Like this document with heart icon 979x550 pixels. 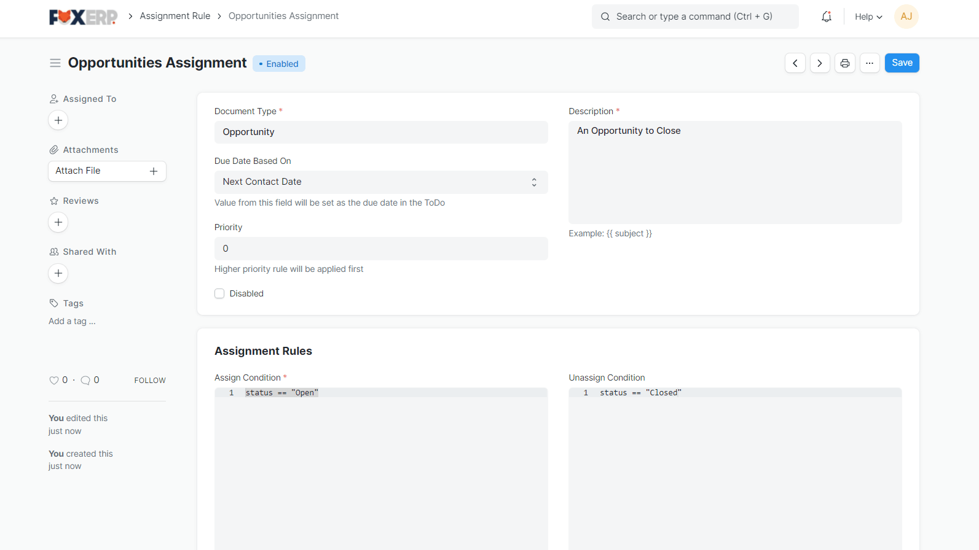[54, 381]
